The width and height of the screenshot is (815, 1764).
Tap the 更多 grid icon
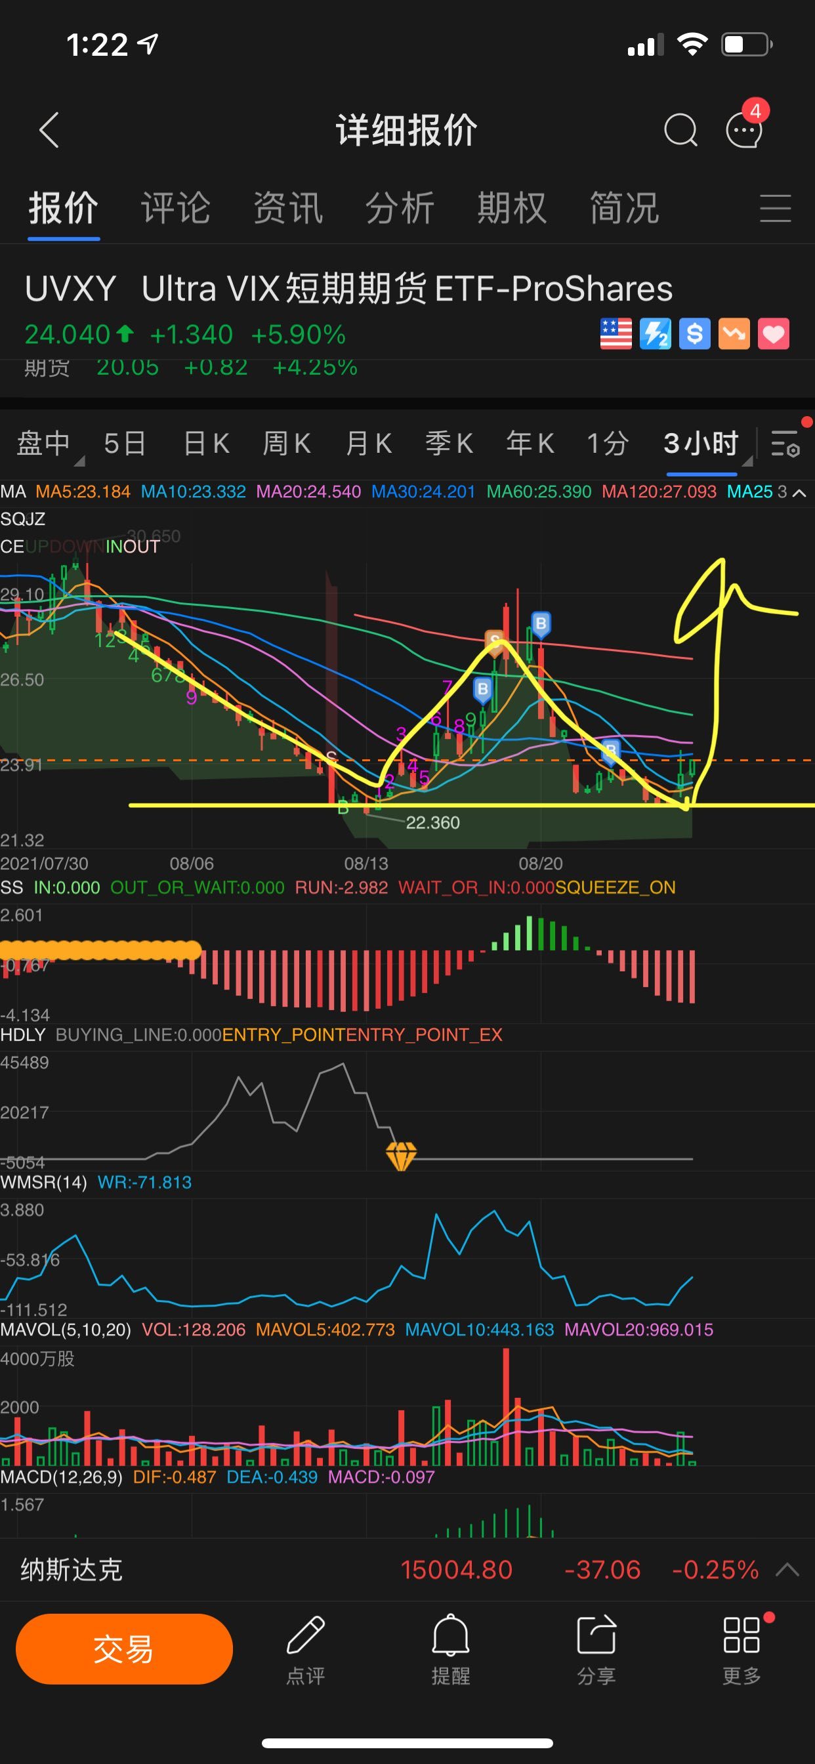tap(742, 1650)
